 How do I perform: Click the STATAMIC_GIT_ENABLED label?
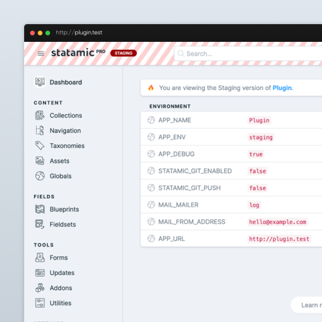(195, 171)
